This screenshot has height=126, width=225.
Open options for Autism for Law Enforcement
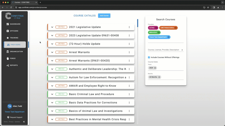pyautogui.click(x=129, y=77)
